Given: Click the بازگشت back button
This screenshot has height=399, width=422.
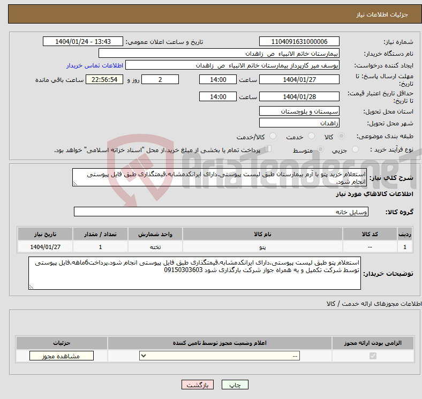Looking at the screenshot, I should (198, 385).
